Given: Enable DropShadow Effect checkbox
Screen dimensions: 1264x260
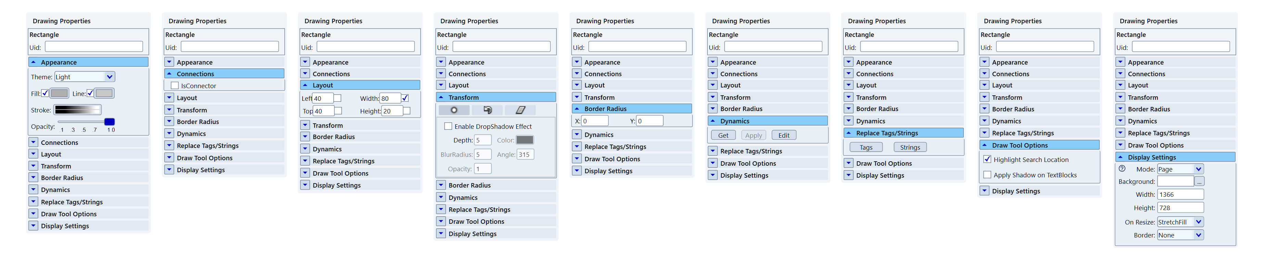Looking at the screenshot, I should (448, 126).
